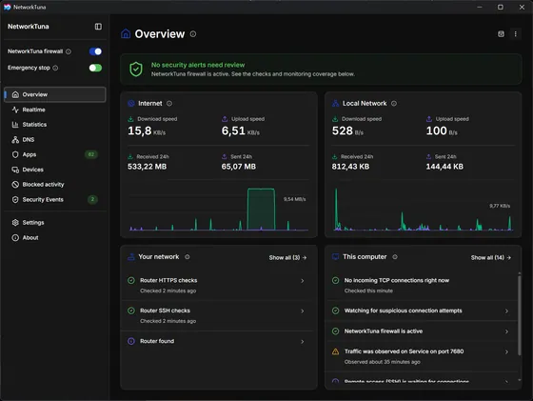Click the This computer info icon

[x=395, y=257]
